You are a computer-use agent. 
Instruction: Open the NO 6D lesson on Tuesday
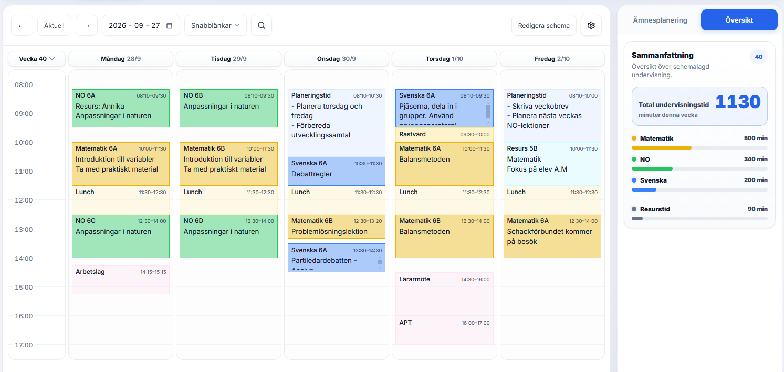pos(228,236)
